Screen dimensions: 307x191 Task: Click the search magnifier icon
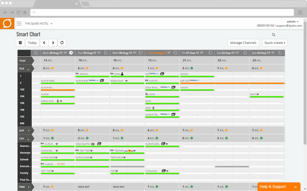coord(273,35)
